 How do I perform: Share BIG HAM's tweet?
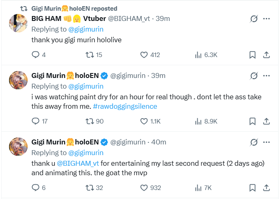(266, 55)
